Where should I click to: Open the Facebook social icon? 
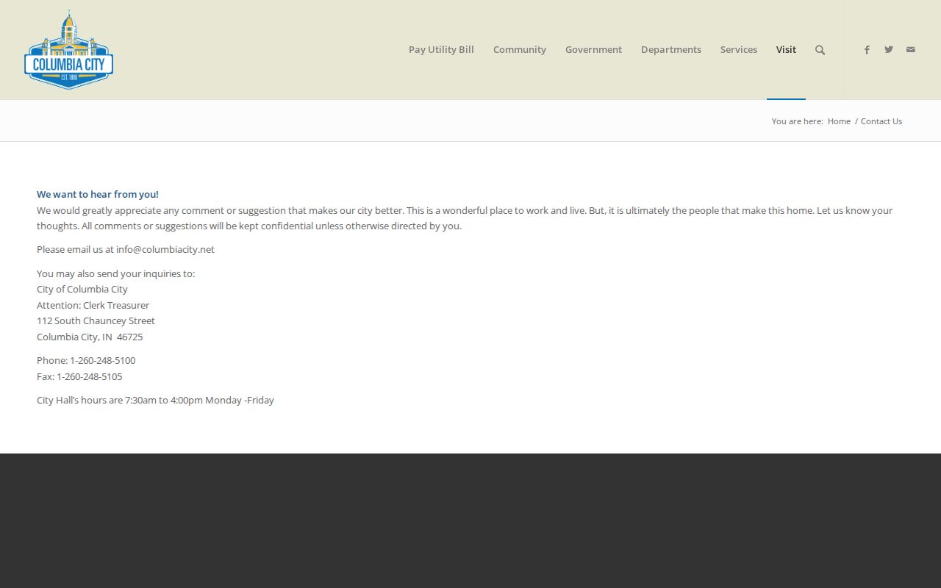coord(867,50)
